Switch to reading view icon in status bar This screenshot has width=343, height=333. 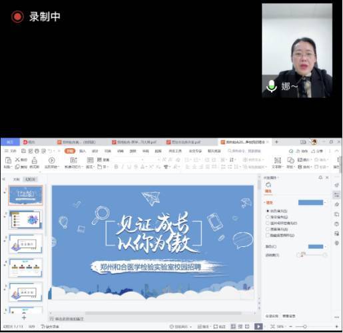coord(247,326)
